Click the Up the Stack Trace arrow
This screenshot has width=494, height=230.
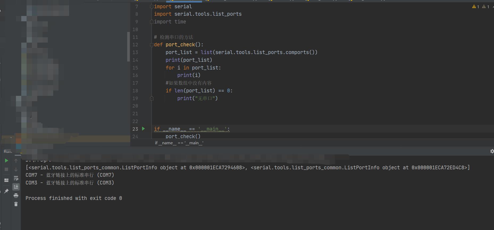tap(16, 161)
